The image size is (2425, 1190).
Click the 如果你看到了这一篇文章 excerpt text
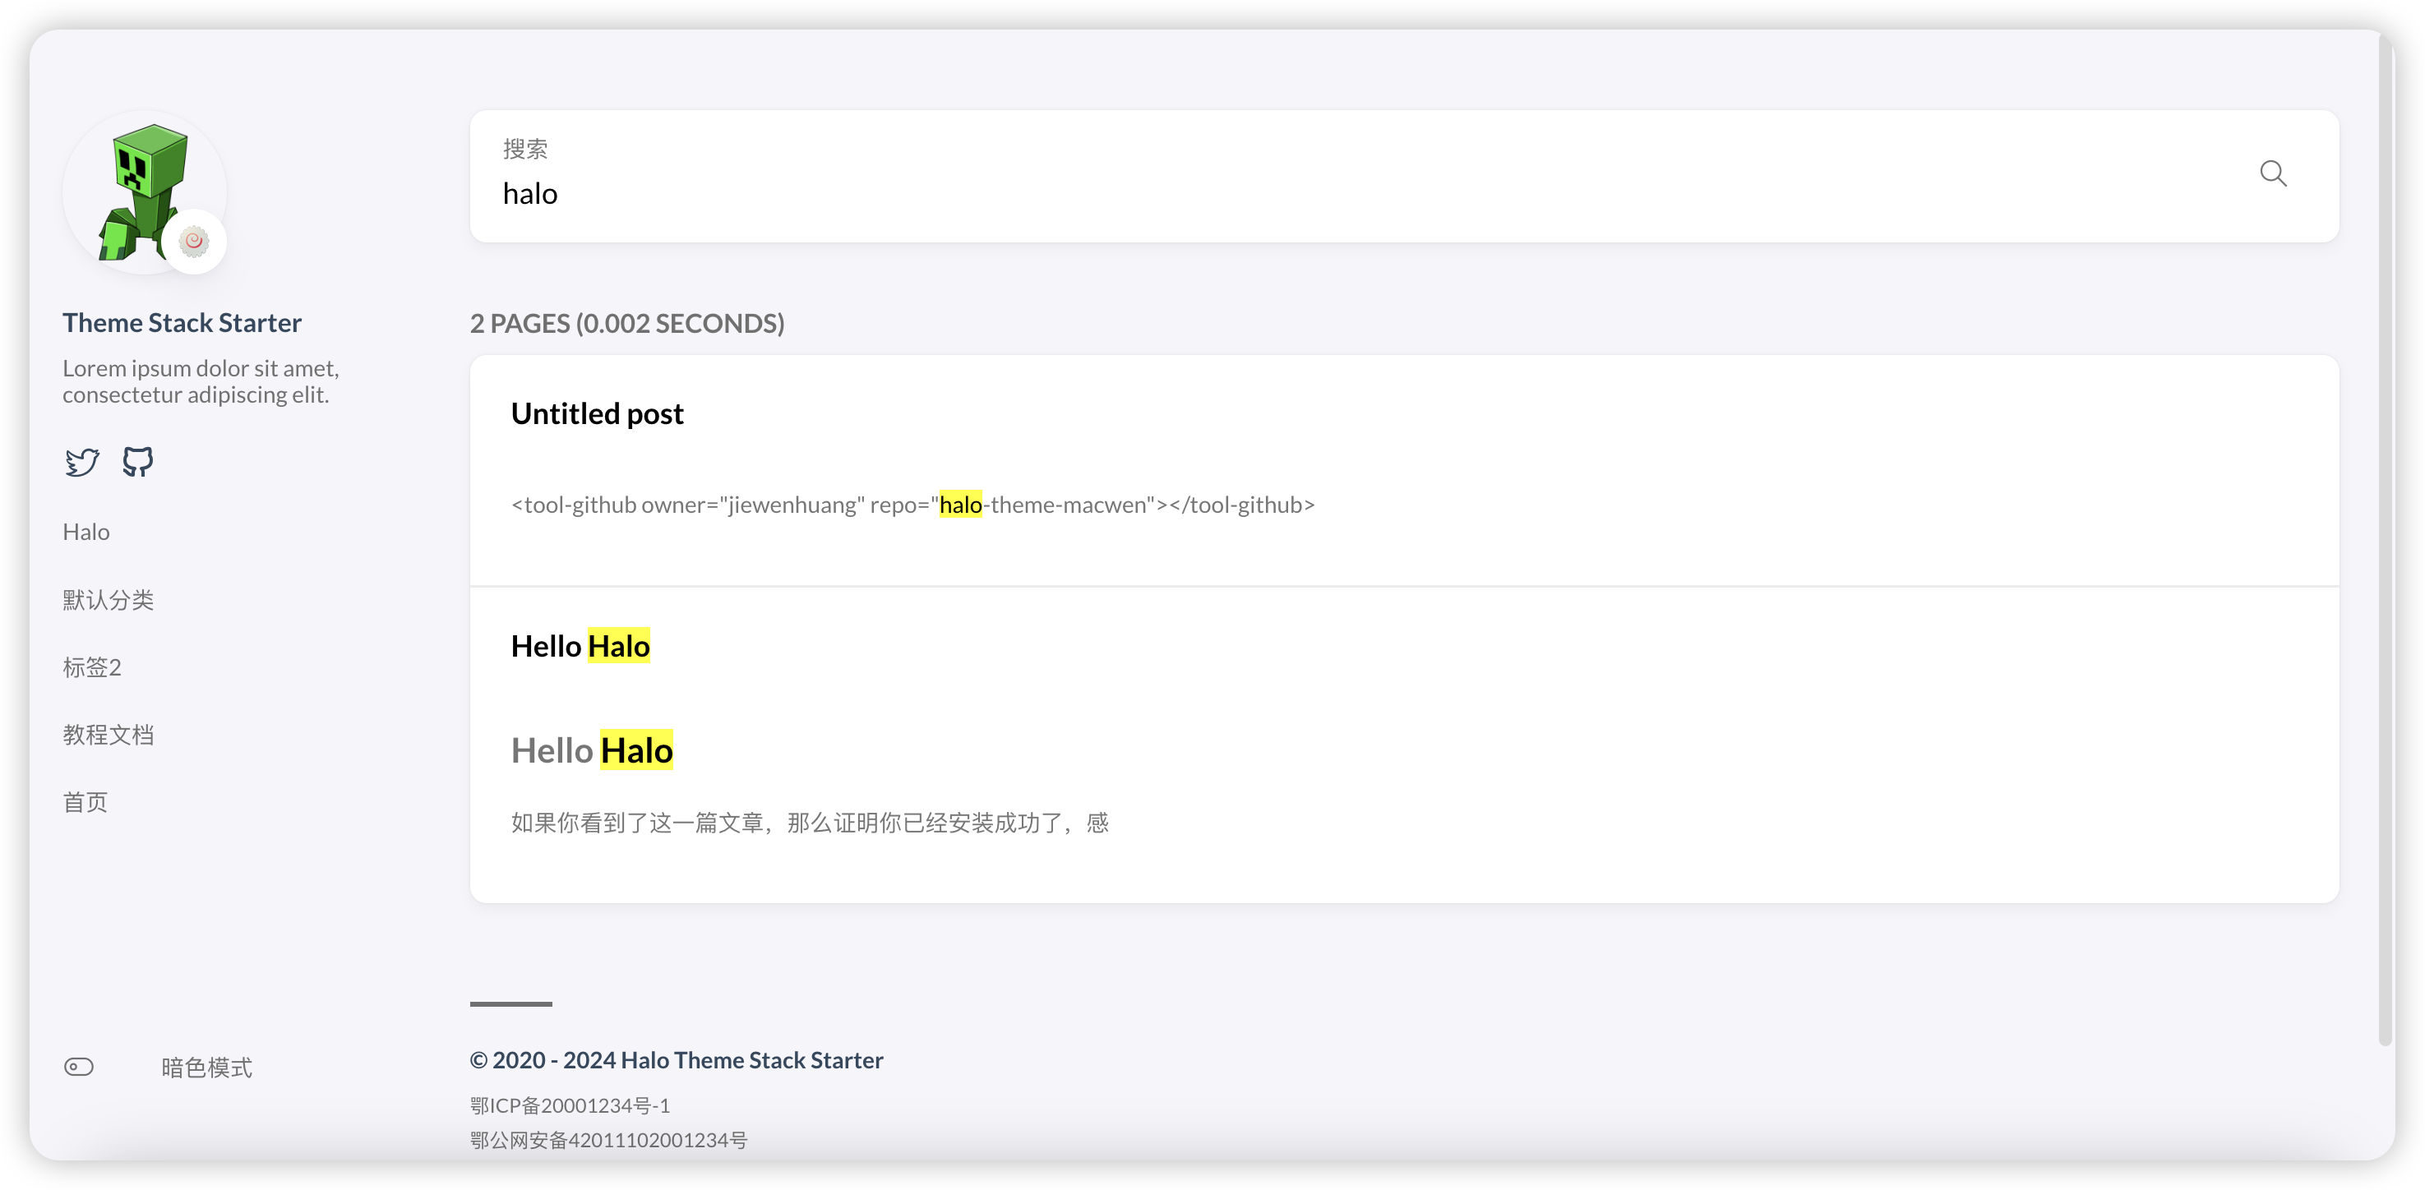[810, 823]
